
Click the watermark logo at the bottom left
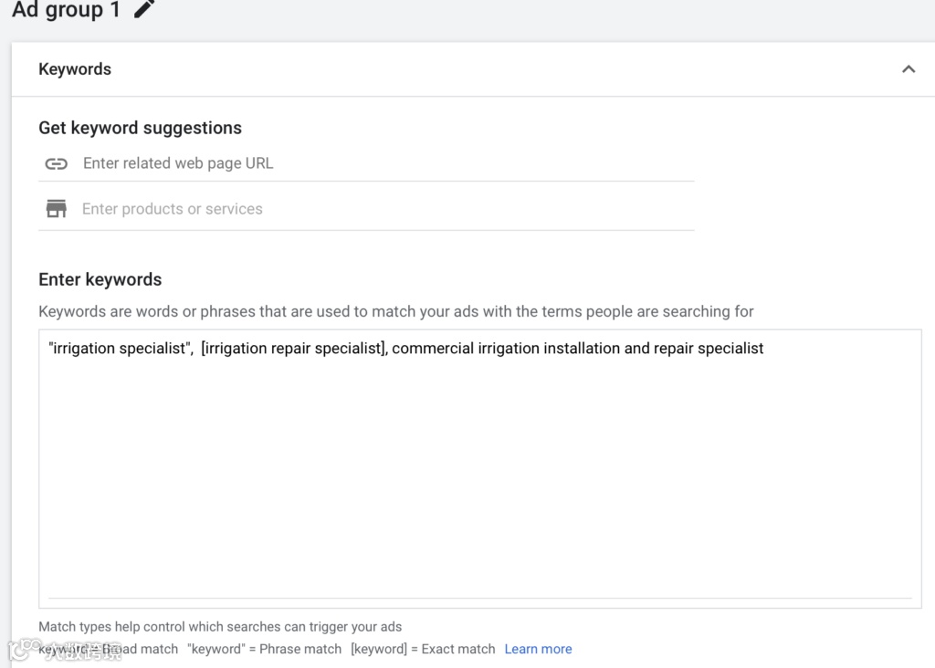click(18, 650)
